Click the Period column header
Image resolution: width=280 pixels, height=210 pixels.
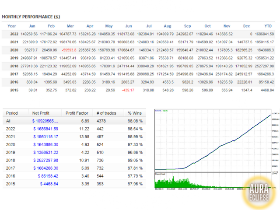click(x=13, y=112)
